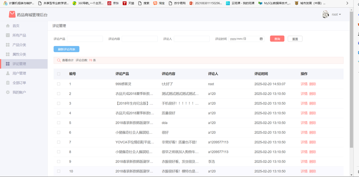Click the 我的账户 gear icon
359x177 pixels.
pyautogui.click(x=8, y=92)
